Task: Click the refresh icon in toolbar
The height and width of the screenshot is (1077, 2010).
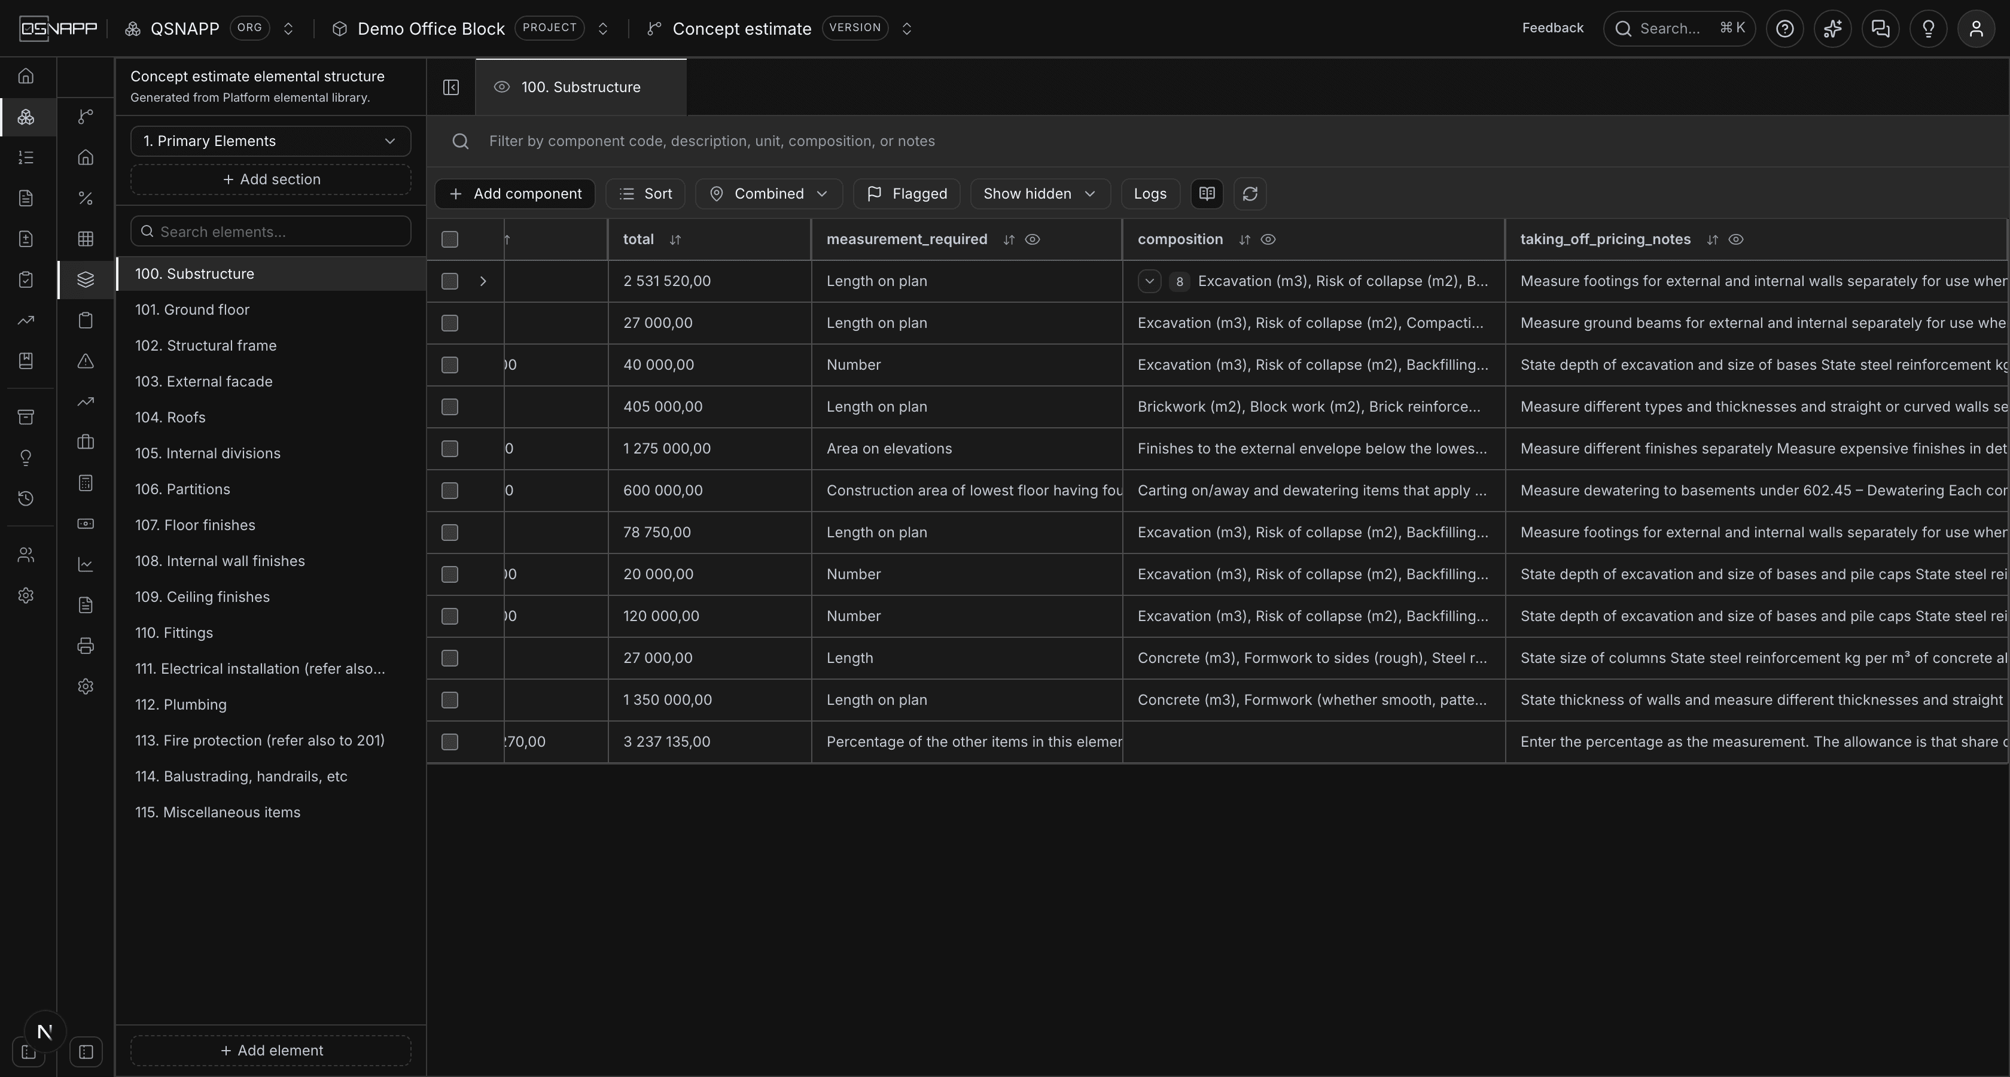Action: tap(1250, 193)
